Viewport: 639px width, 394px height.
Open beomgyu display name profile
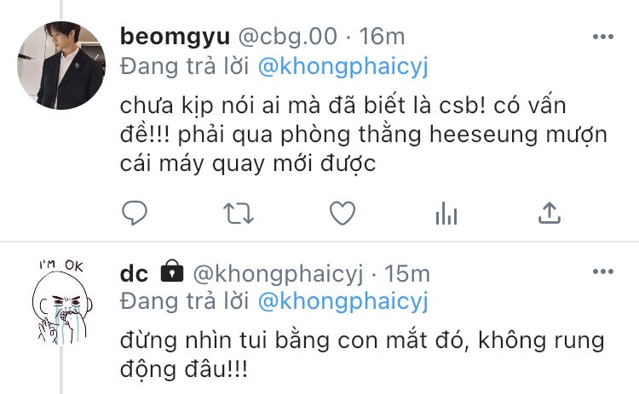[176, 37]
